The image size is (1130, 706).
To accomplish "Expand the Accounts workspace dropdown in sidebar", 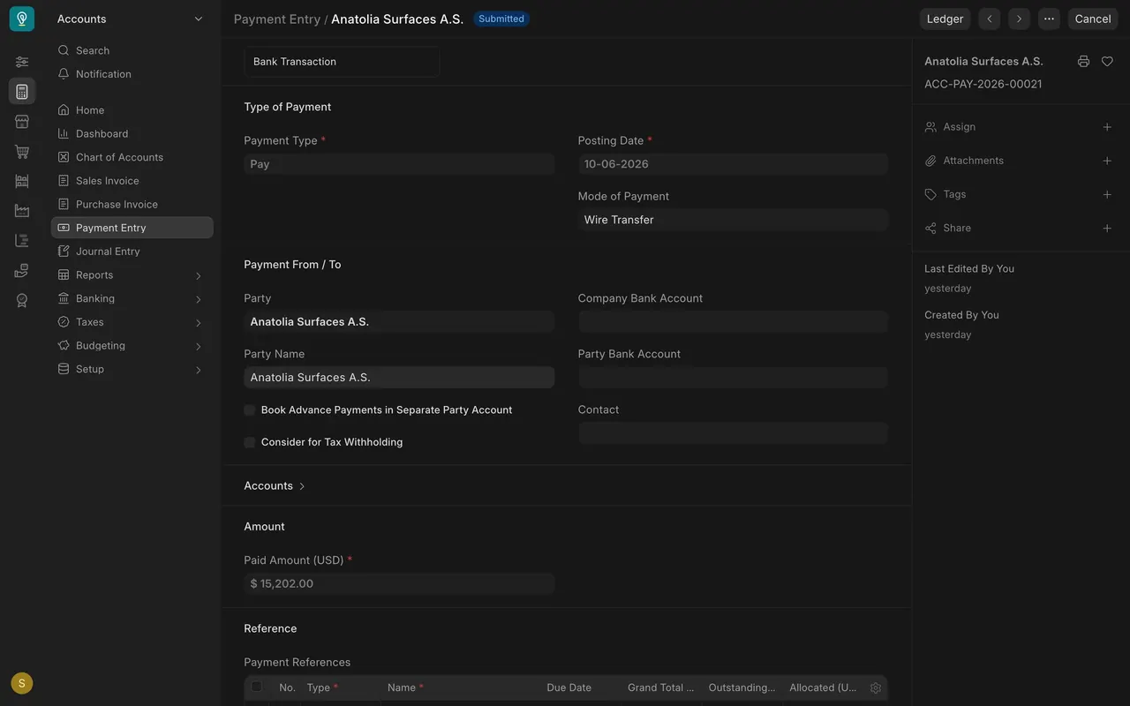I will 131,19.
